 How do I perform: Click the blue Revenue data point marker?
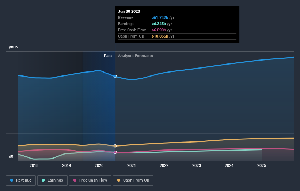click(x=115, y=76)
